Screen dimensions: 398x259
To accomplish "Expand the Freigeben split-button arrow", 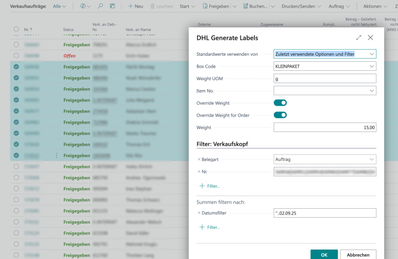I will point(234,6).
